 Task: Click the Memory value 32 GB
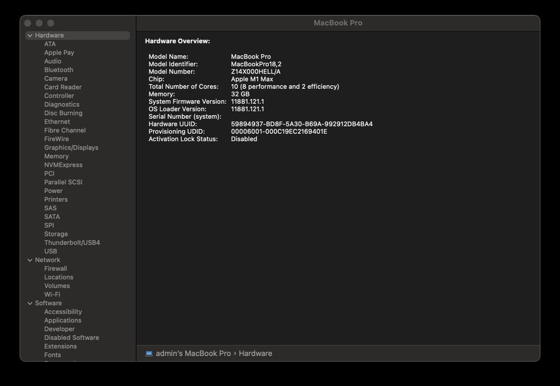(x=240, y=95)
